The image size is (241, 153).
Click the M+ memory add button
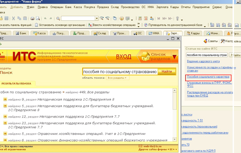pos(164,18)
